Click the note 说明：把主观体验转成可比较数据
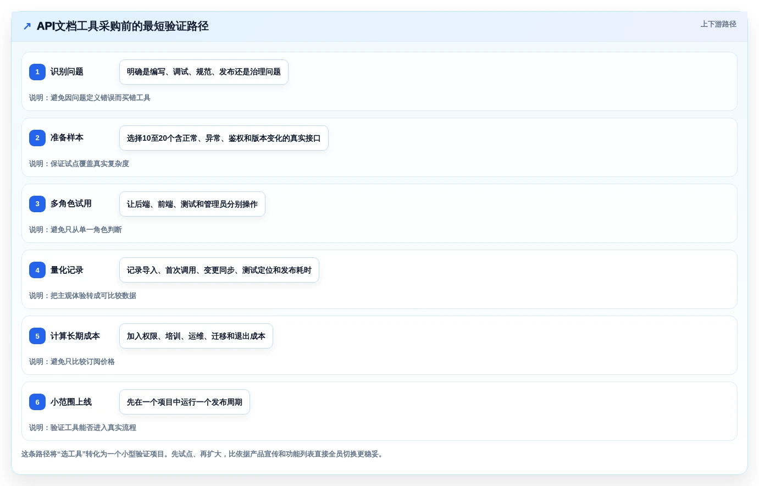Image resolution: width=759 pixels, height=486 pixels. [82, 296]
